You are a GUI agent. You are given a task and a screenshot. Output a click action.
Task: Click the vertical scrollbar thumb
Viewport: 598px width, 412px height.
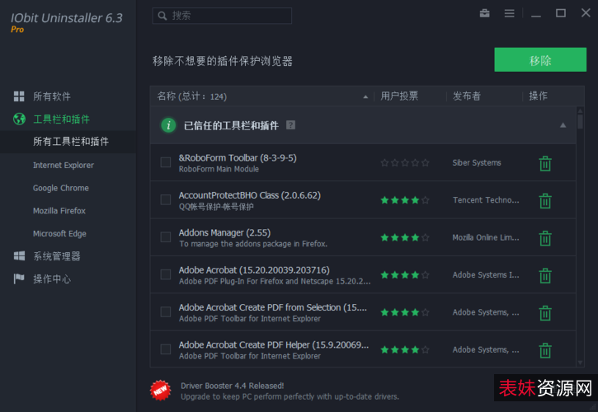pos(580,122)
